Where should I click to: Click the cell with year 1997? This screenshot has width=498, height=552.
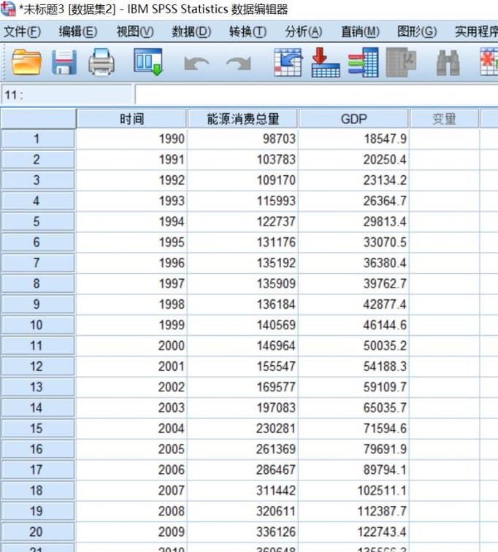[x=131, y=283]
